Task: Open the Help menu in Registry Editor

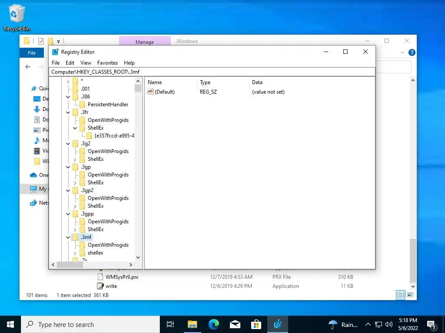Action: click(129, 63)
